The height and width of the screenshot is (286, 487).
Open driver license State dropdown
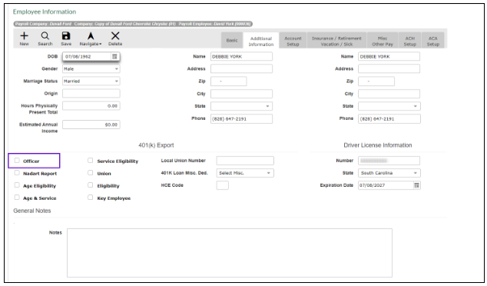[389, 173]
